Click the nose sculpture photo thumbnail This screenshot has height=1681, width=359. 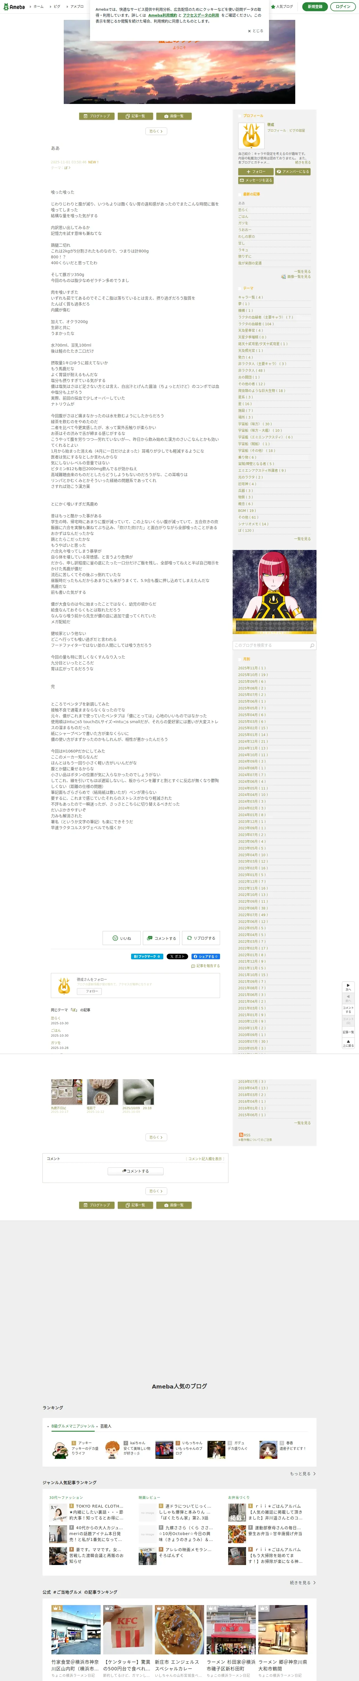point(138,1092)
